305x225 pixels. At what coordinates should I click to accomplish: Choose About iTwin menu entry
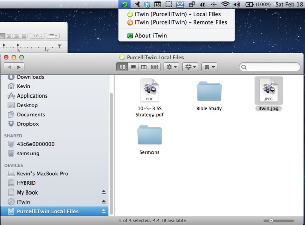(147, 36)
